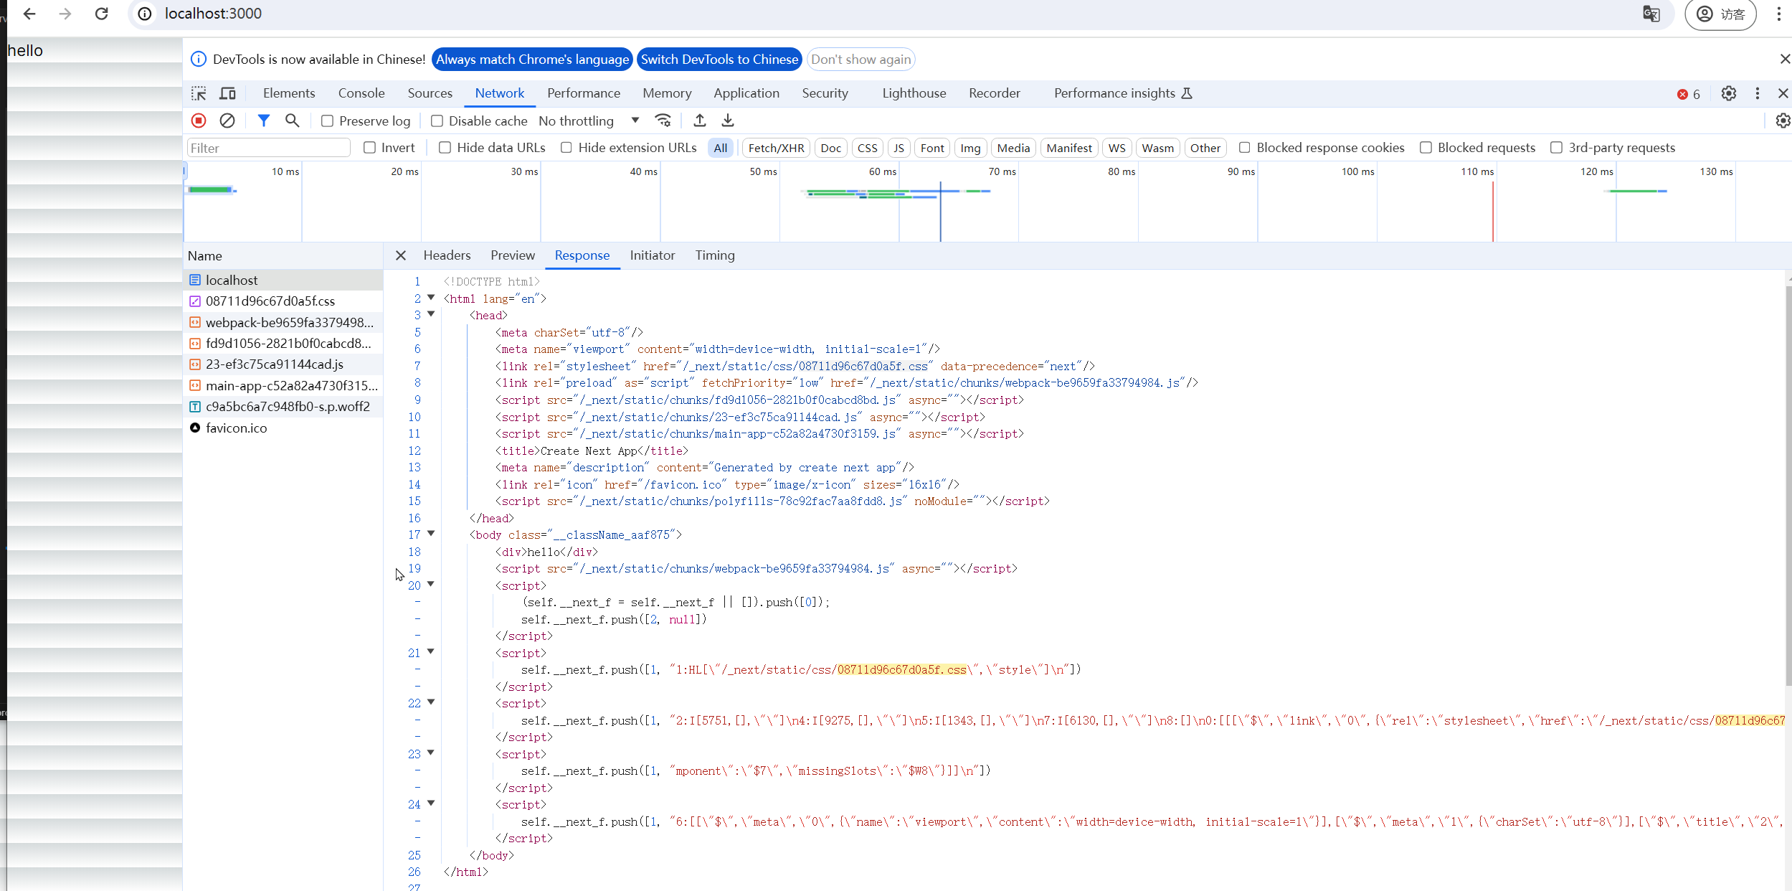Viewport: 1792px width, 891px height.
Task: Filter requests by Font type
Action: pos(932,148)
